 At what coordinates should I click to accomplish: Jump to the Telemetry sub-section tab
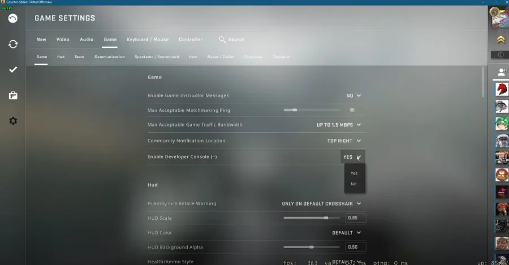[282, 57]
